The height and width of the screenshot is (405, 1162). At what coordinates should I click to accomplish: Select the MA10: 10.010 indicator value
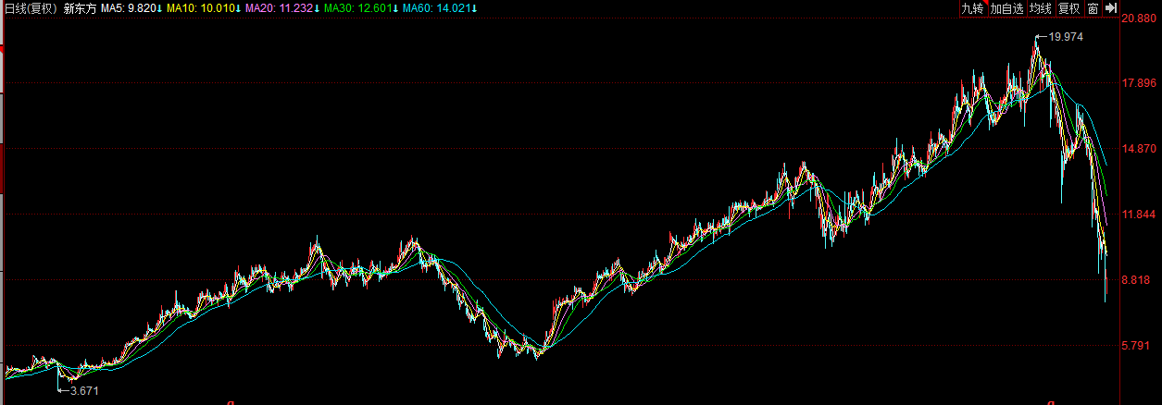[x=205, y=8]
